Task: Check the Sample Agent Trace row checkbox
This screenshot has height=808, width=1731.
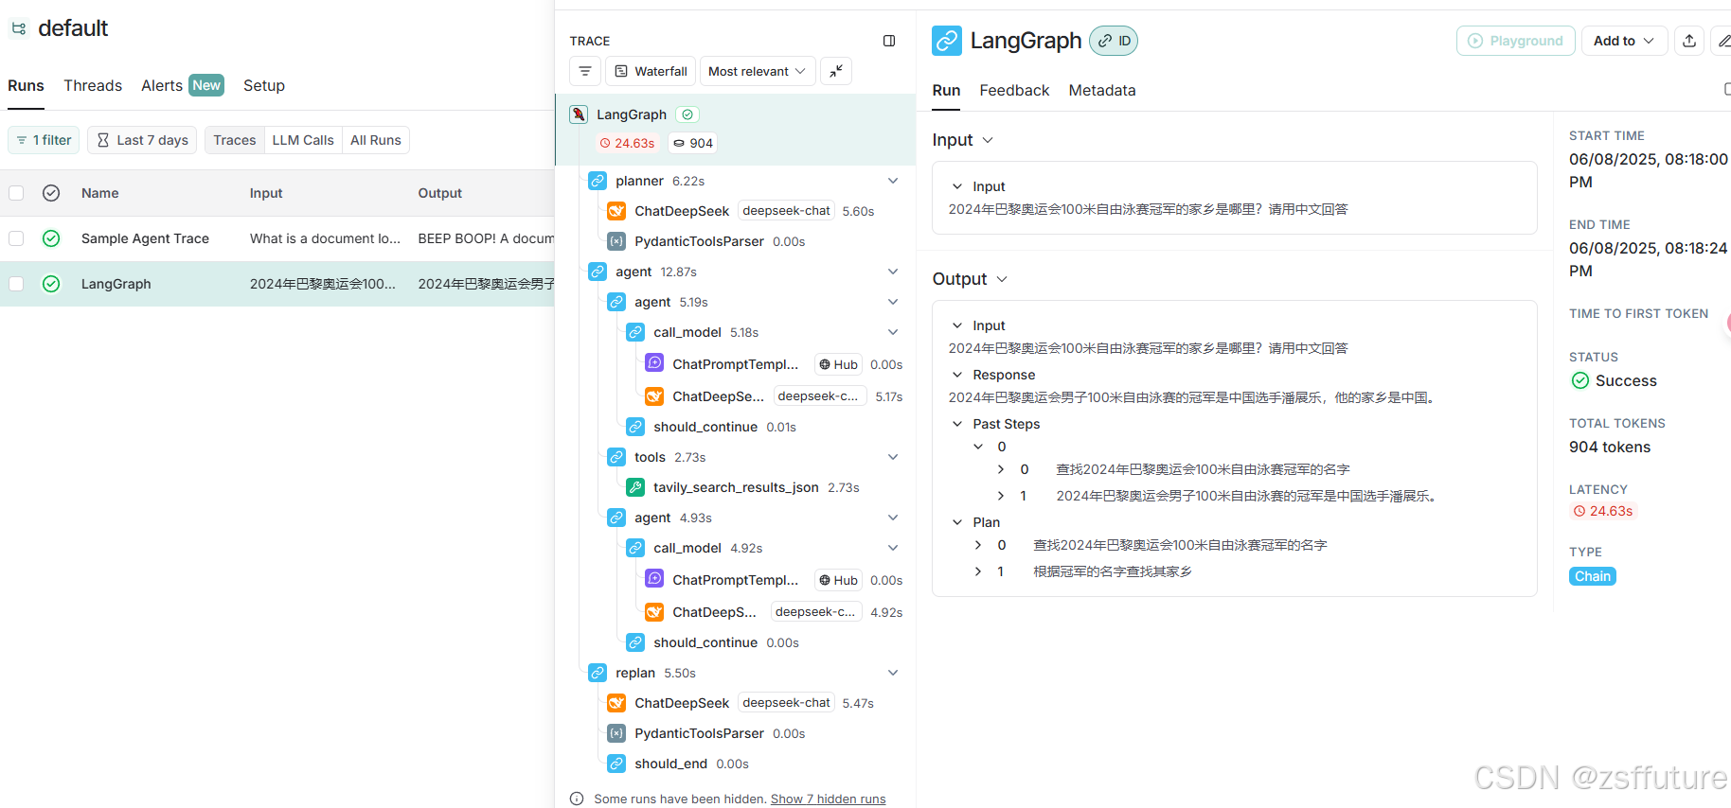Action: [16, 238]
